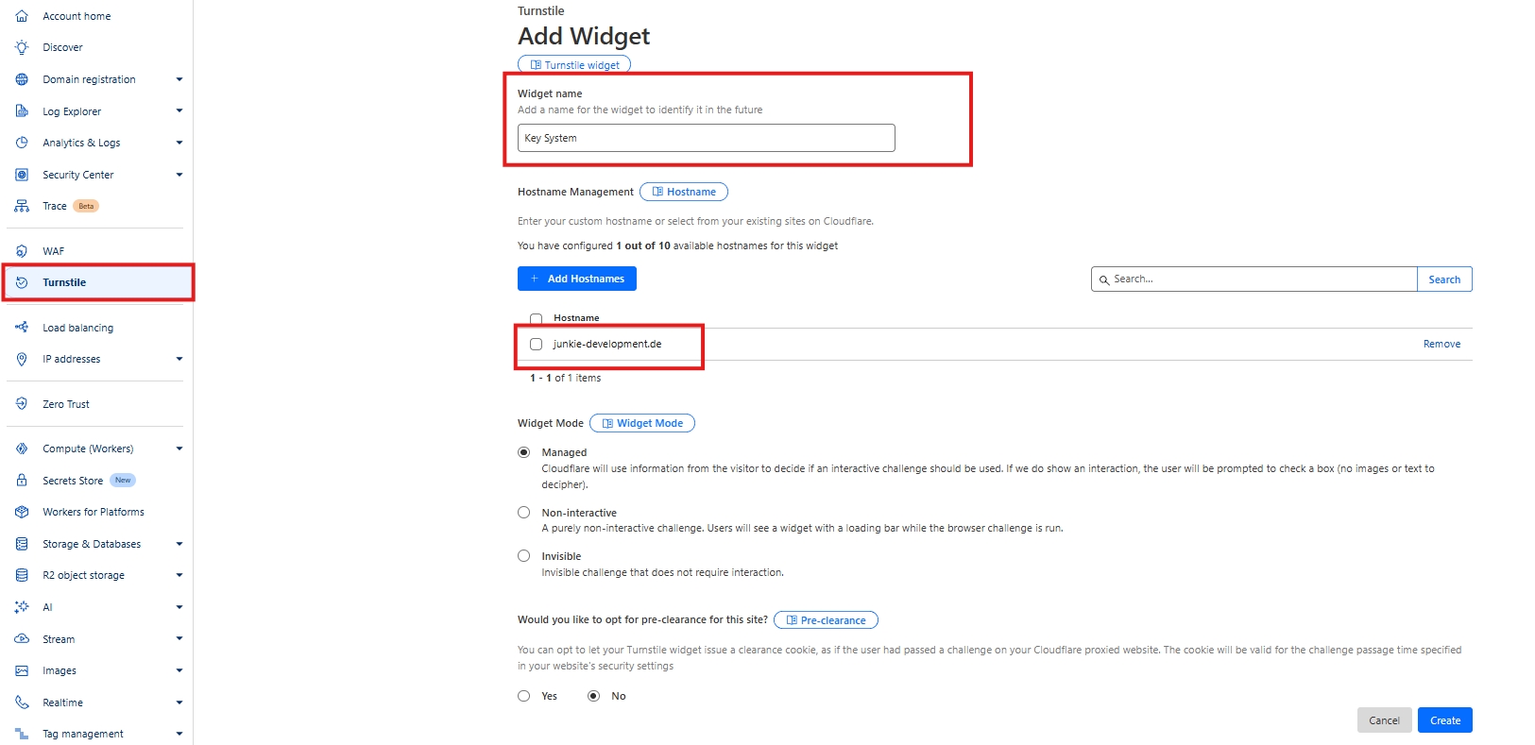This screenshot has width=1535, height=745.
Task: Click Remove link for junkie-development.de
Action: pos(1441,345)
